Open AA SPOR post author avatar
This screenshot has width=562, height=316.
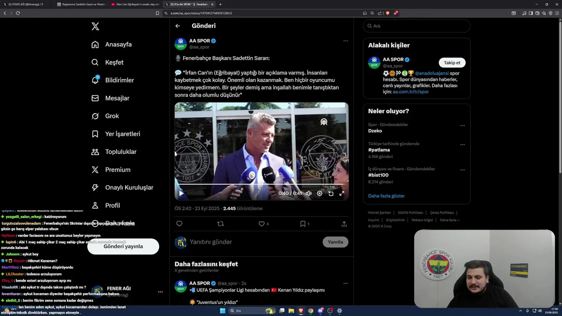(x=181, y=44)
